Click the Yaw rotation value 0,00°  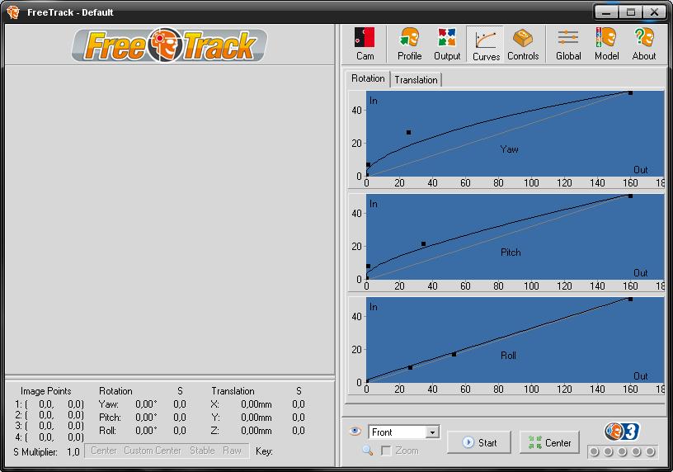[146, 404]
